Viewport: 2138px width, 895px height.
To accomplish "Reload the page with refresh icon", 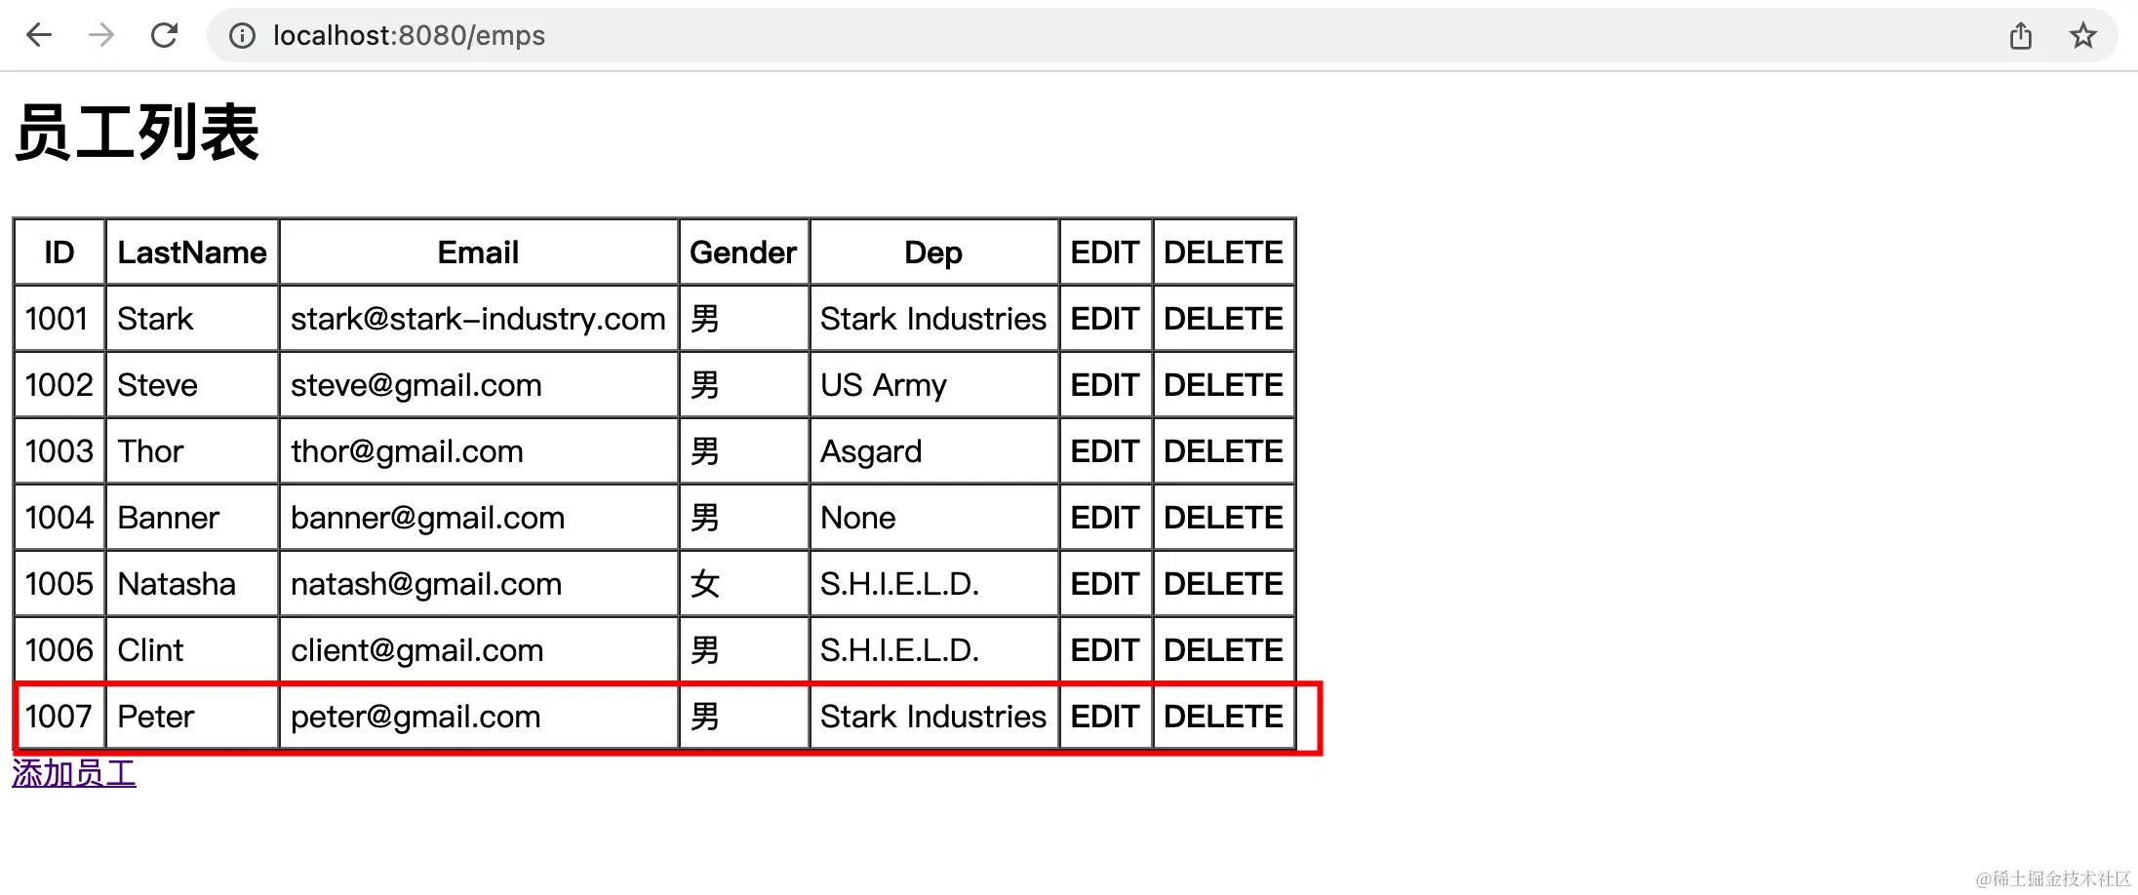I will tap(164, 36).
